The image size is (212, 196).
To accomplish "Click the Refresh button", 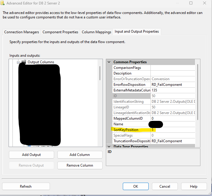I will (26, 186).
